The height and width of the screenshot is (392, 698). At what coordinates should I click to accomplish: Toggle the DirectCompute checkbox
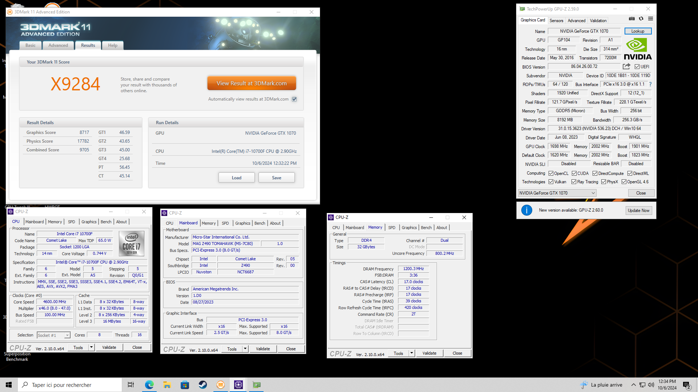coord(595,173)
